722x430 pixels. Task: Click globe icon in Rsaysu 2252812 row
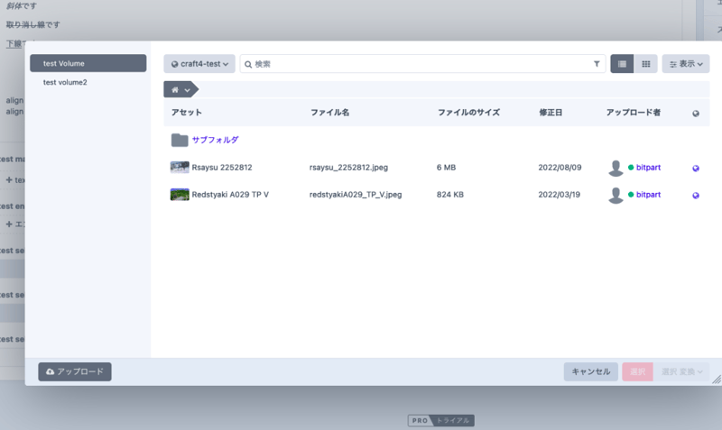[x=696, y=168]
